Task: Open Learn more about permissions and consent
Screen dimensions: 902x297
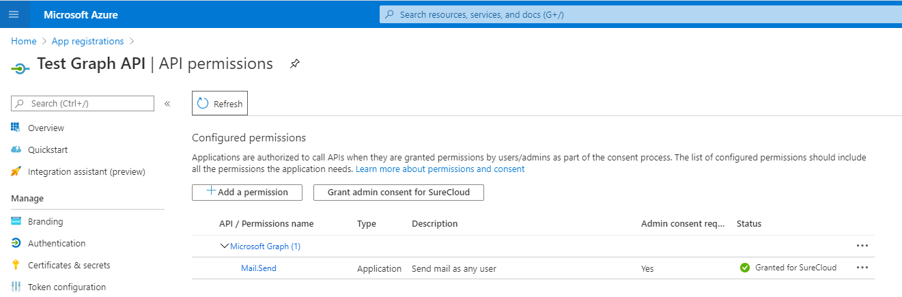Action: (440, 169)
